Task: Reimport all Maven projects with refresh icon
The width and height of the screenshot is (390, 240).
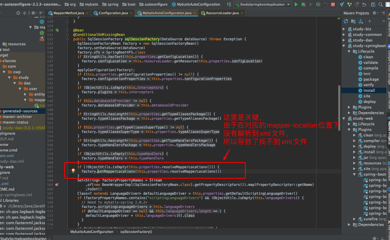Action: click(x=346, y=21)
